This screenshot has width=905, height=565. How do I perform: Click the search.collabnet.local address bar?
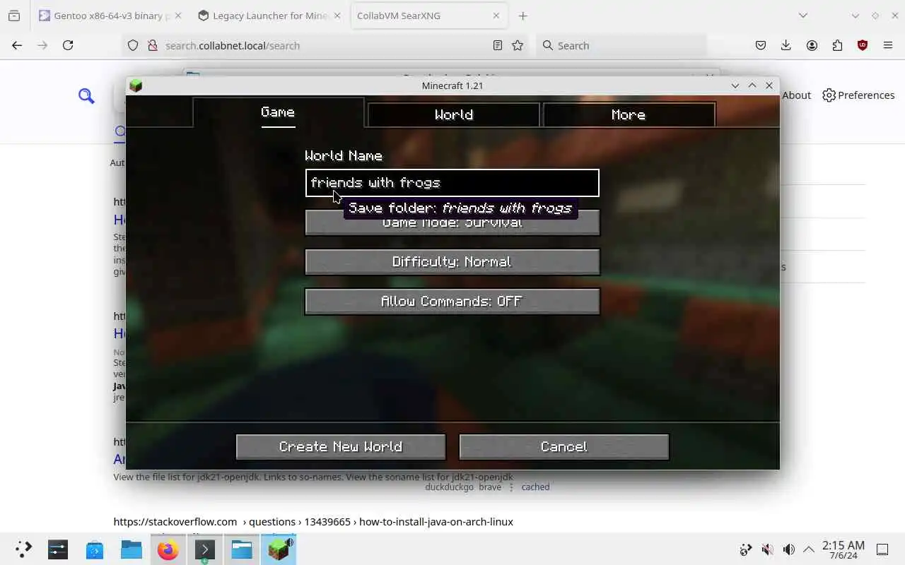[325, 45]
